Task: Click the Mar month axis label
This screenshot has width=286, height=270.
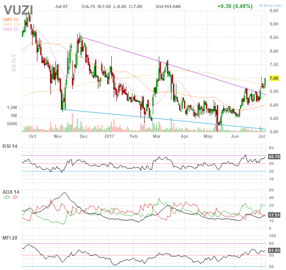Action: [157, 136]
